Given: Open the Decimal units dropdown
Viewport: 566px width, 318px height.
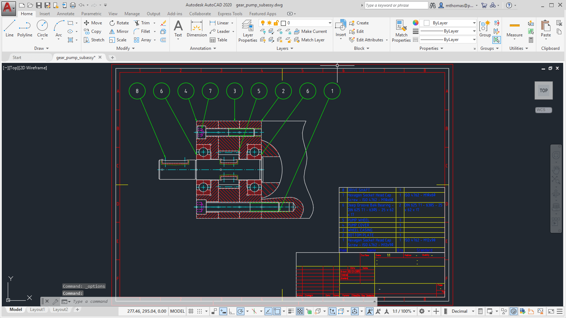Looking at the screenshot, I should (x=459, y=311).
